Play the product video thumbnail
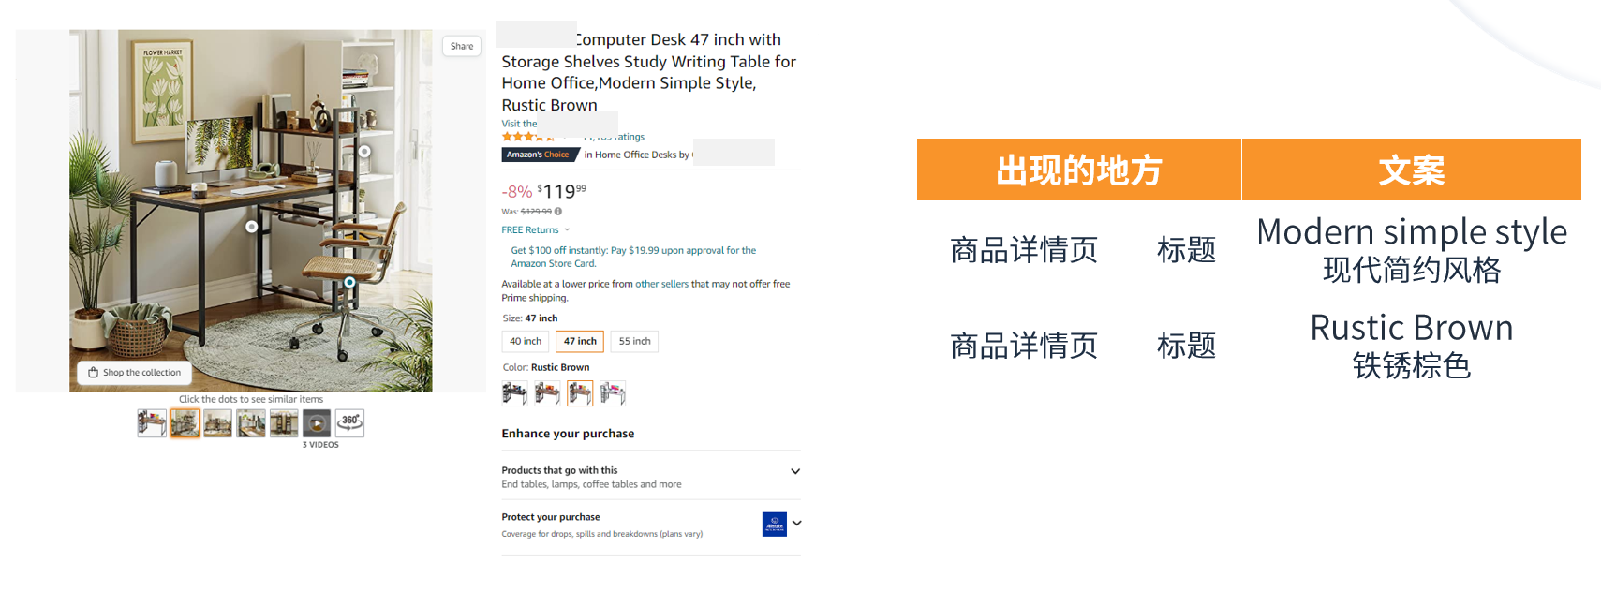Image resolution: width=1601 pixels, height=591 pixels. tap(317, 423)
